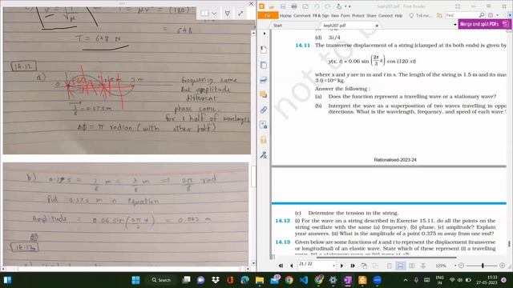Open the Widgets button on the taskbar
Screen dimensions: 513x288
coord(7,280)
